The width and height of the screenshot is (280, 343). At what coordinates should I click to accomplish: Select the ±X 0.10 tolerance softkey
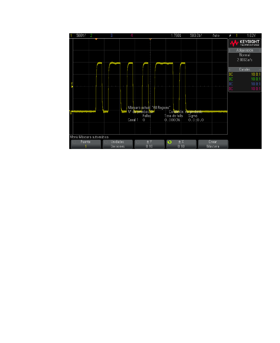181,144
